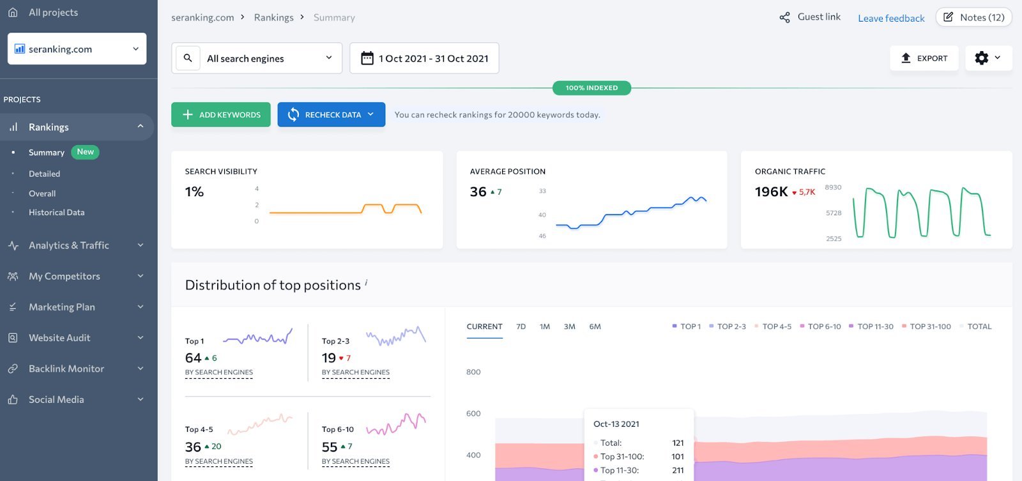Expand the My Competitors section
Viewport: 1022px width, 481px height.
click(x=141, y=276)
